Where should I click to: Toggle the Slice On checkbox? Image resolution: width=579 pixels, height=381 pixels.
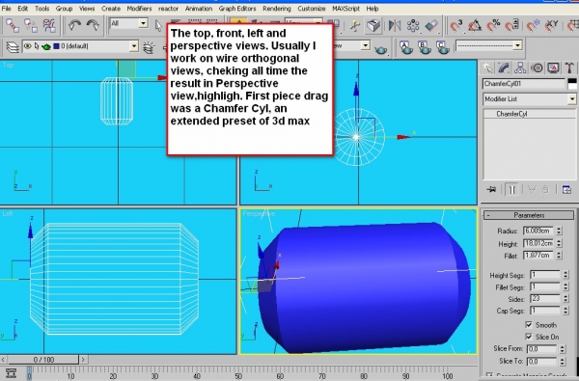coord(529,337)
